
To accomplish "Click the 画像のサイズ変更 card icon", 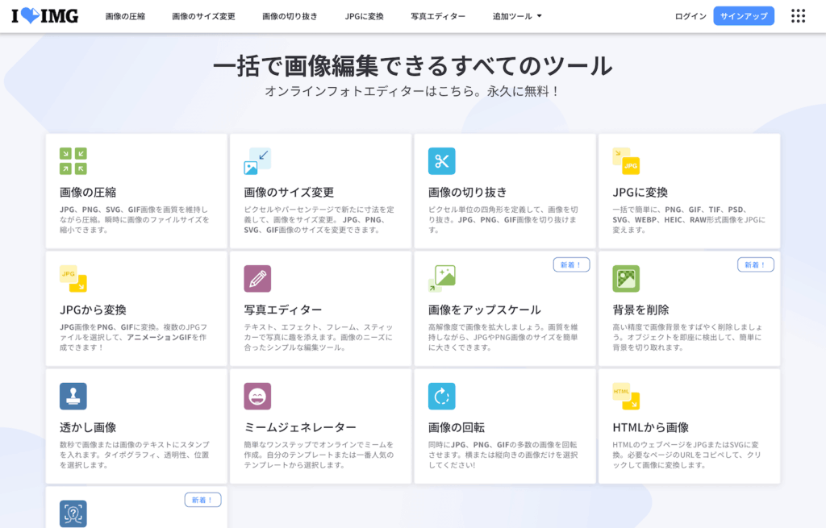I will click(x=257, y=161).
